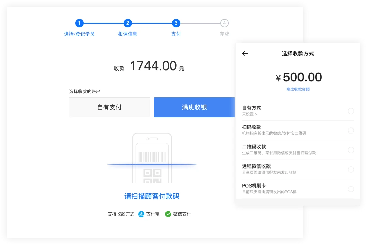Click the 支付 step label
370x245 pixels.
176,34
